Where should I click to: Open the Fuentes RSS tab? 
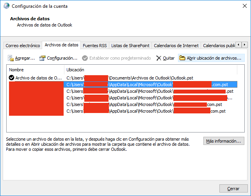[95, 46]
